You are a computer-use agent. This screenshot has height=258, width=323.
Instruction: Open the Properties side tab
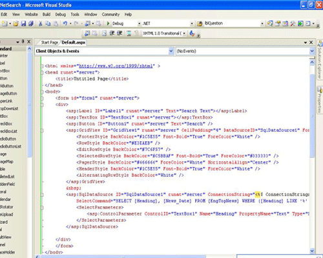pos(320,100)
